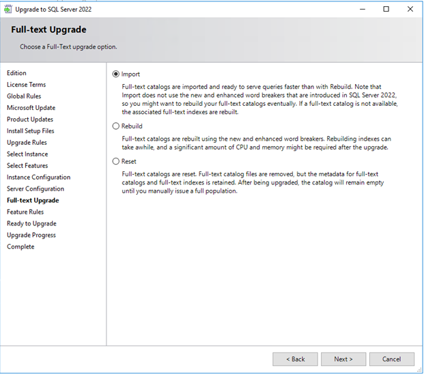Image resolution: width=424 pixels, height=375 pixels.
Task: Click Microsoft Update in the step list
Action: pyautogui.click(x=31, y=108)
